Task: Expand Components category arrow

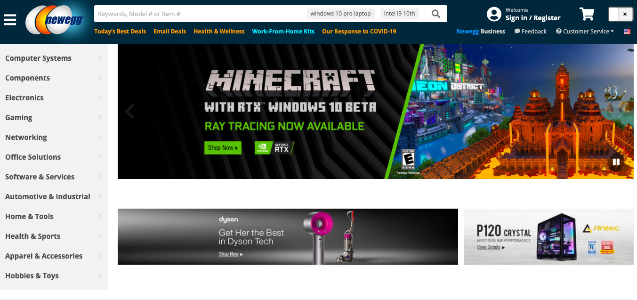Action: (x=100, y=78)
